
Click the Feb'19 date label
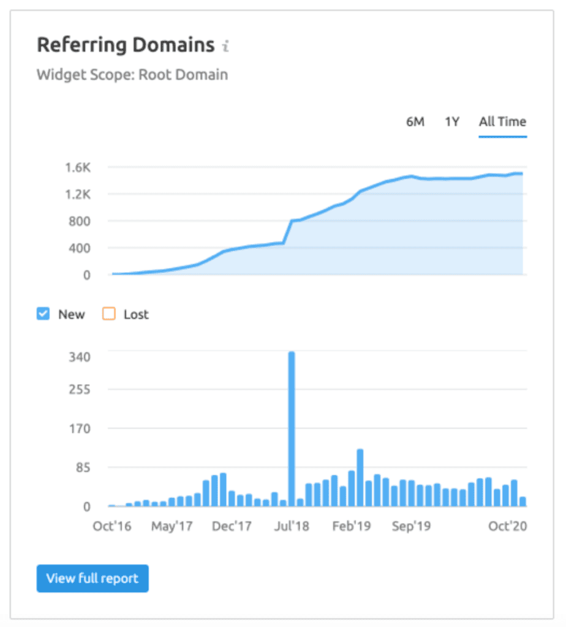coord(352,526)
